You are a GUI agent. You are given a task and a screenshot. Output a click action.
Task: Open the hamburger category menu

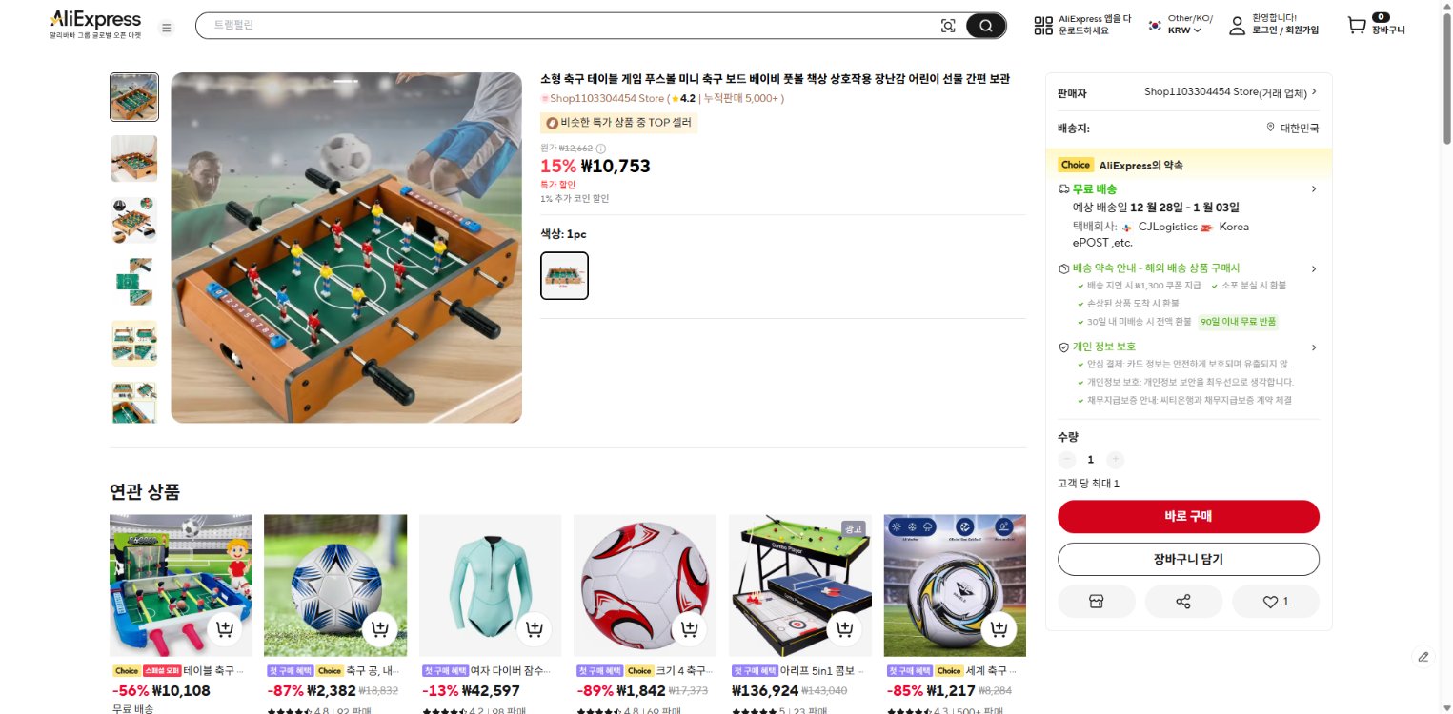167,28
